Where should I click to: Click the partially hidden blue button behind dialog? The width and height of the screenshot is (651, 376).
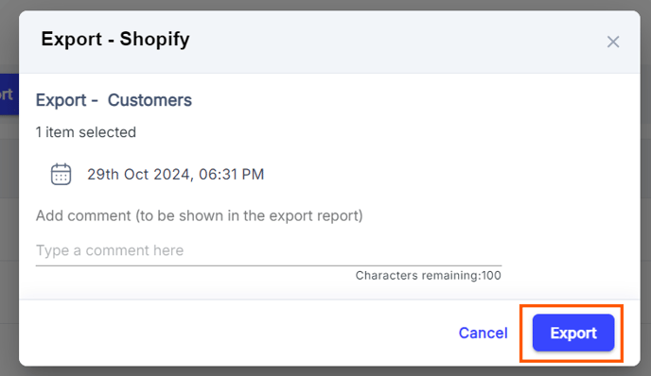(x=9, y=94)
